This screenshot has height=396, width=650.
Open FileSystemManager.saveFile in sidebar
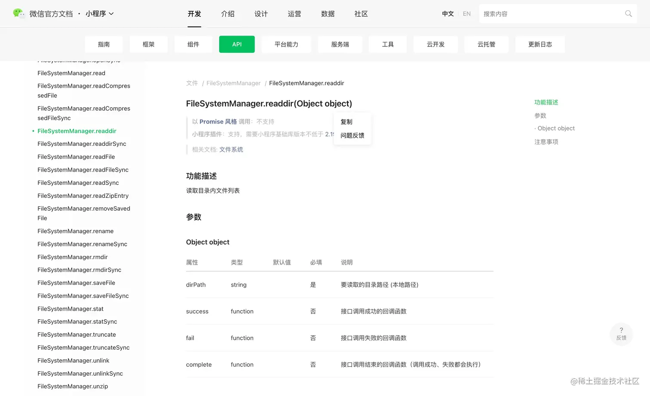click(76, 283)
